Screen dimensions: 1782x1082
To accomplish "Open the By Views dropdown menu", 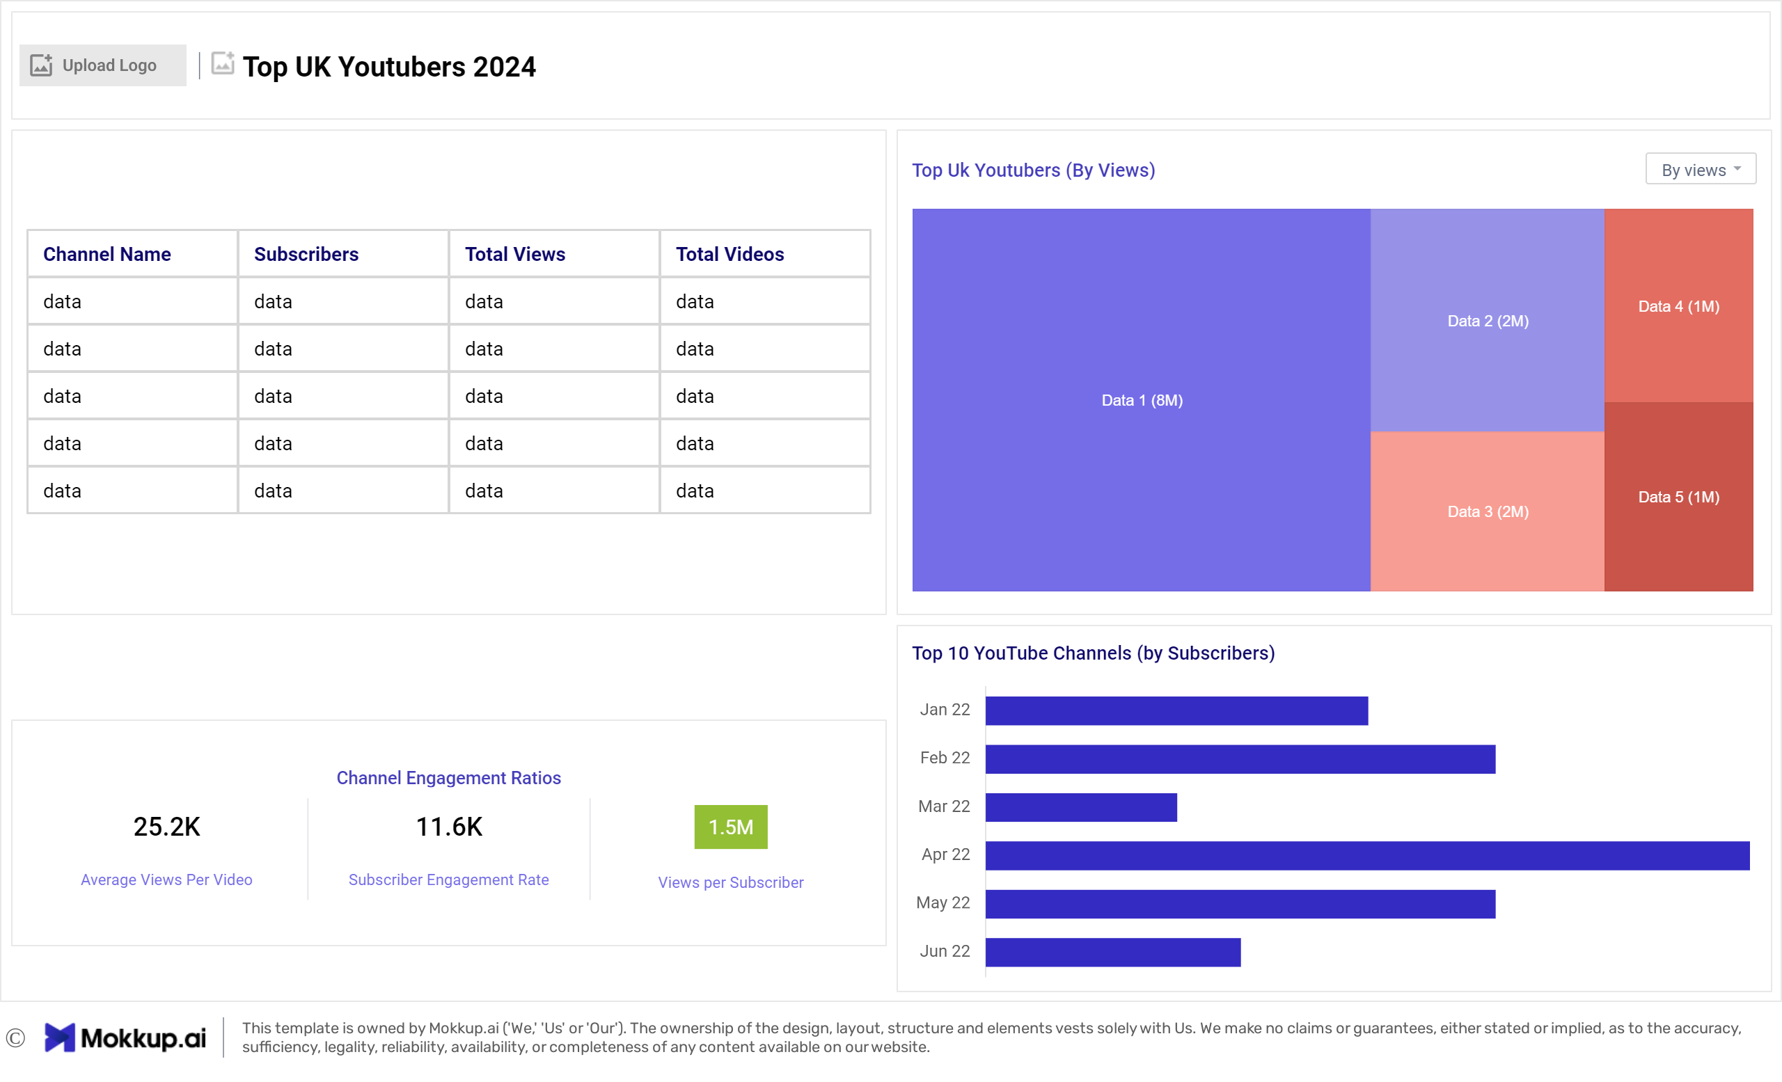I will click(1699, 169).
